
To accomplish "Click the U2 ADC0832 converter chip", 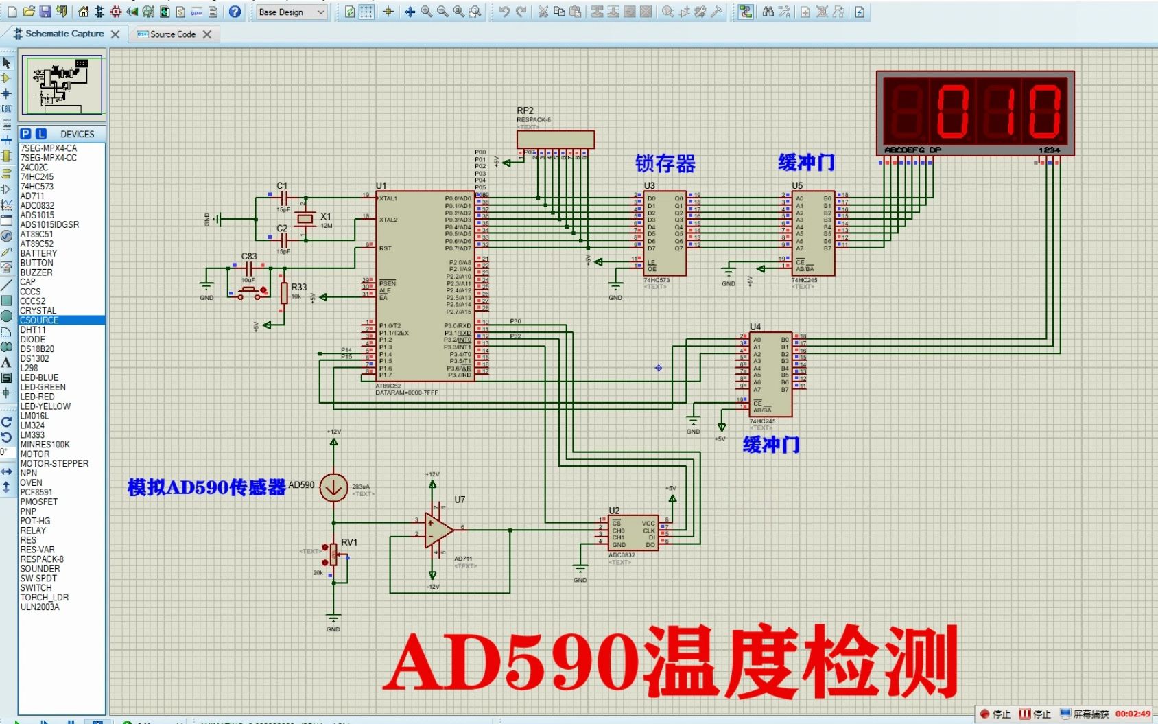I will [633, 533].
